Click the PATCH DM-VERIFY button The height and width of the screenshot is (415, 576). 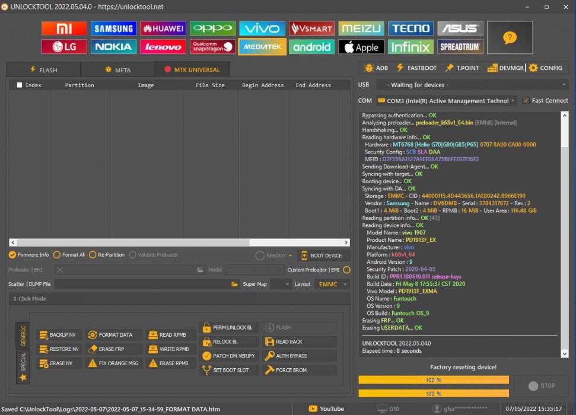pyautogui.click(x=229, y=356)
